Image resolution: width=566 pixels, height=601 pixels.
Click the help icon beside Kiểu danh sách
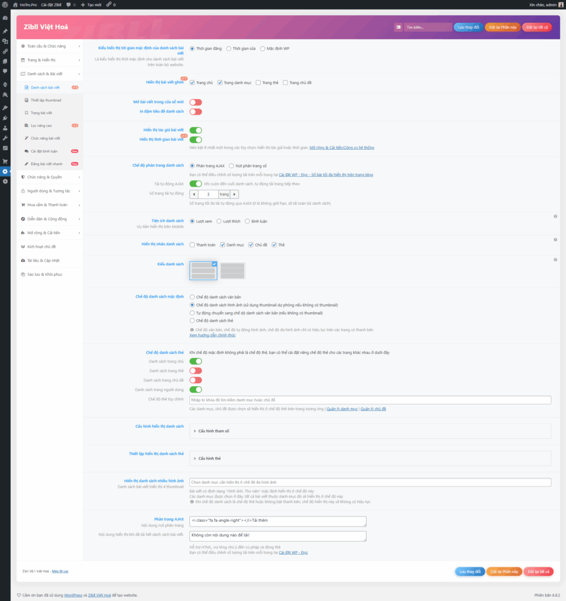click(555, 259)
